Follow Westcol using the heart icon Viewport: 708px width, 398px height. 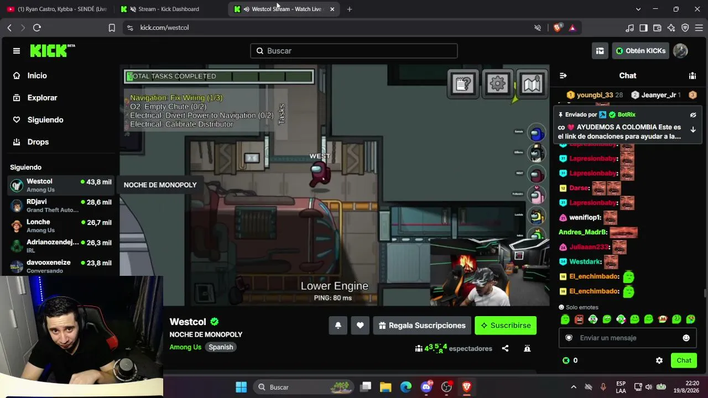coord(360,326)
